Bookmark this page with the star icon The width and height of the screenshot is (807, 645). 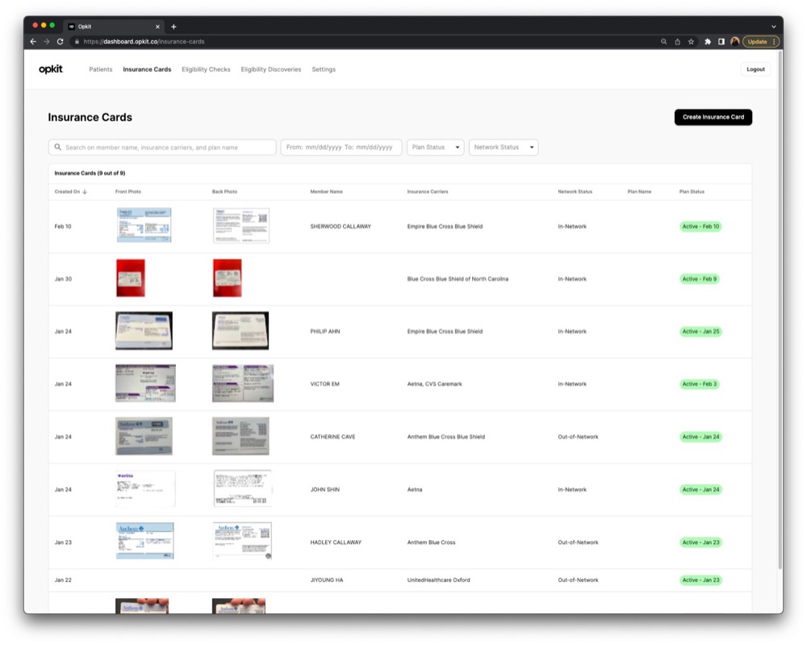692,42
